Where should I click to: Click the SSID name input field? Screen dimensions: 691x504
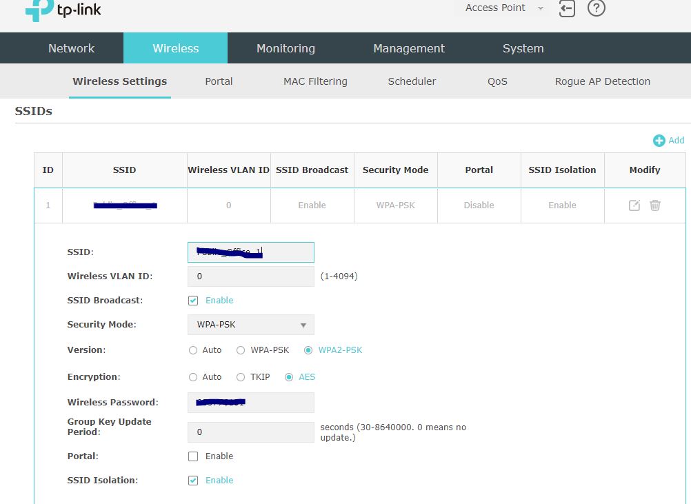click(251, 252)
